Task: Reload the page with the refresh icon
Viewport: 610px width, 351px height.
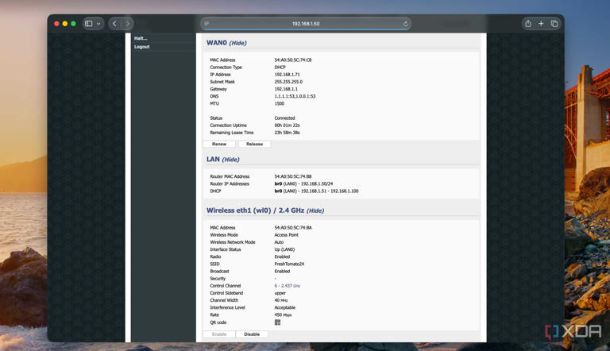Action: (405, 24)
